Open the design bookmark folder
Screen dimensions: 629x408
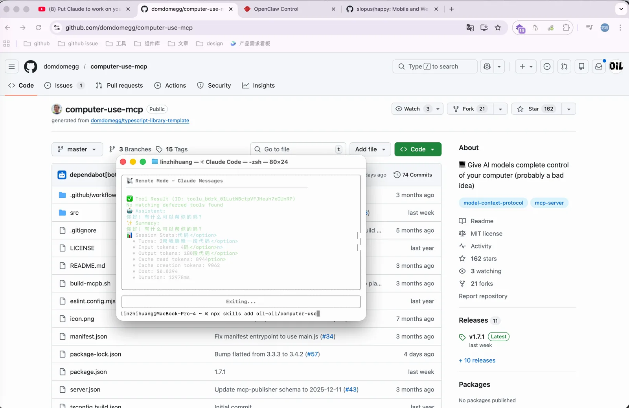(x=210, y=44)
